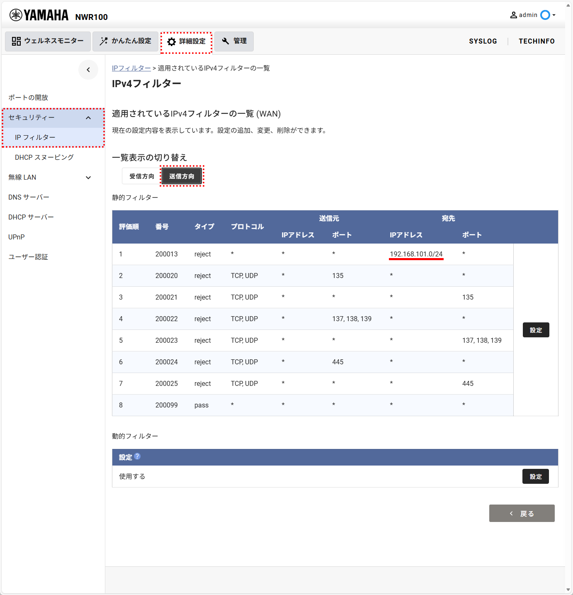The width and height of the screenshot is (573, 595).
Task: Click the SYSLOG link
Action: [483, 41]
